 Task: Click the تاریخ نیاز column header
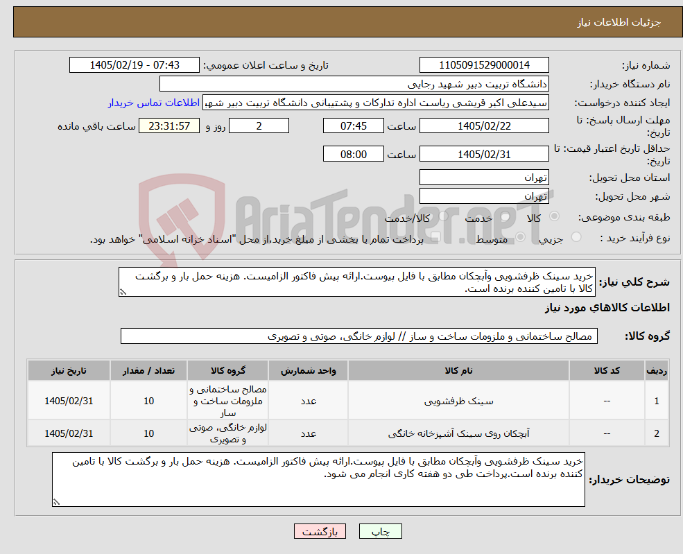pyautogui.click(x=69, y=371)
